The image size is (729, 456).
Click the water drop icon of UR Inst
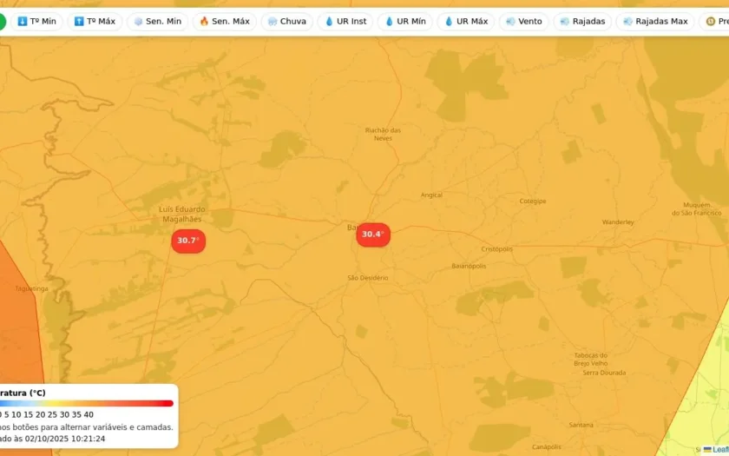click(x=329, y=22)
